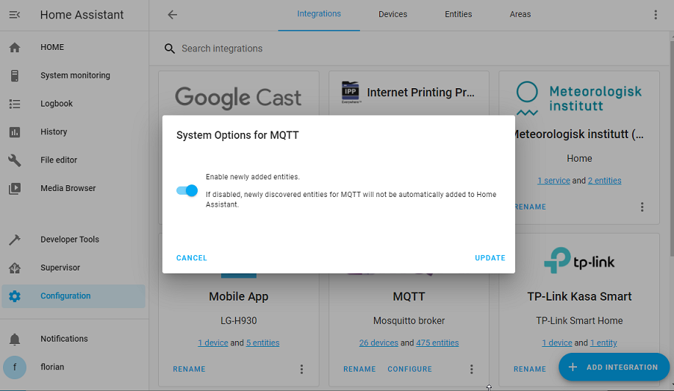This screenshot has width=674, height=391.
Task: Click the TP-Link Smart Home text
Action: 579,320
